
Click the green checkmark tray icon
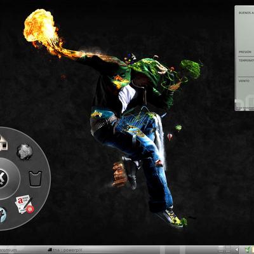(248, 250)
